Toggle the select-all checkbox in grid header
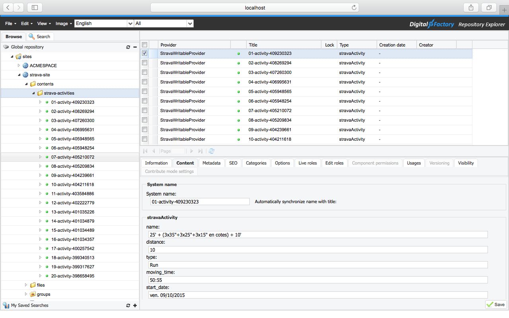 [144, 45]
